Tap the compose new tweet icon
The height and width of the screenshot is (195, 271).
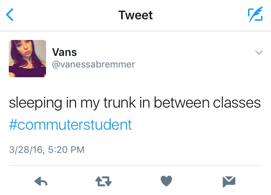click(x=255, y=15)
